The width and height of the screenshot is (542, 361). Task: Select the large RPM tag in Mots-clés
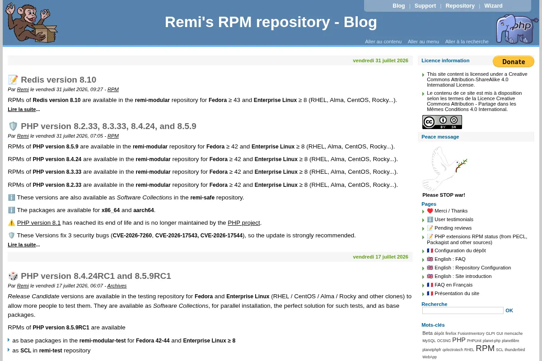tap(485, 348)
